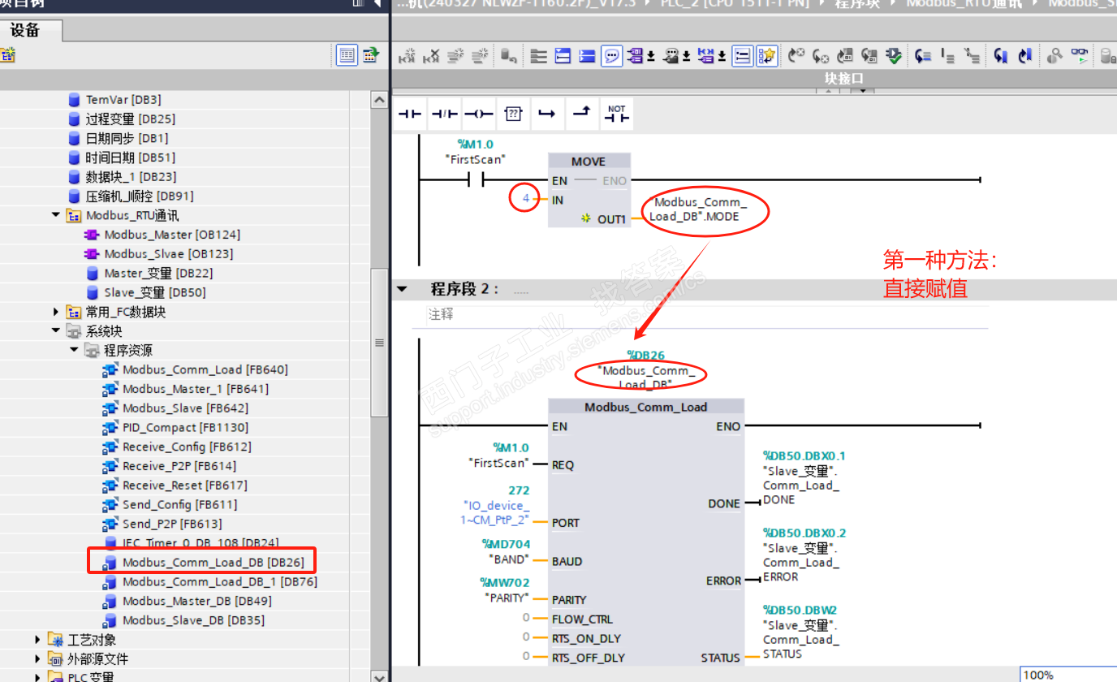This screenshot has height=682, width=1117.
Task: Toggle tag information display
Action: click(671, 56)
